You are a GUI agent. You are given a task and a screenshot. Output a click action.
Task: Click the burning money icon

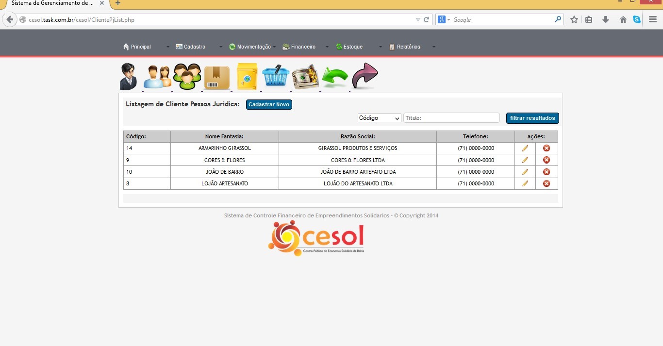[x=305, y=77]
